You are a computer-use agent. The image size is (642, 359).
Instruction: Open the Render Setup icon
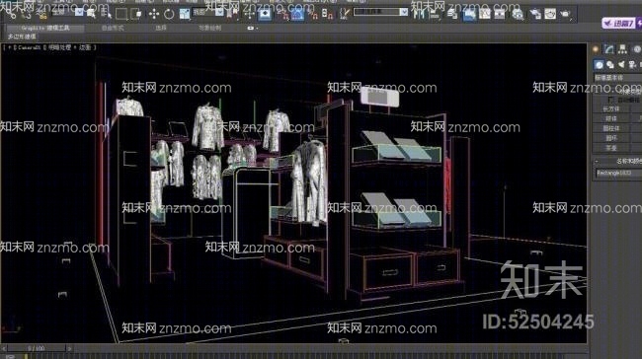(x=535, y=15)
